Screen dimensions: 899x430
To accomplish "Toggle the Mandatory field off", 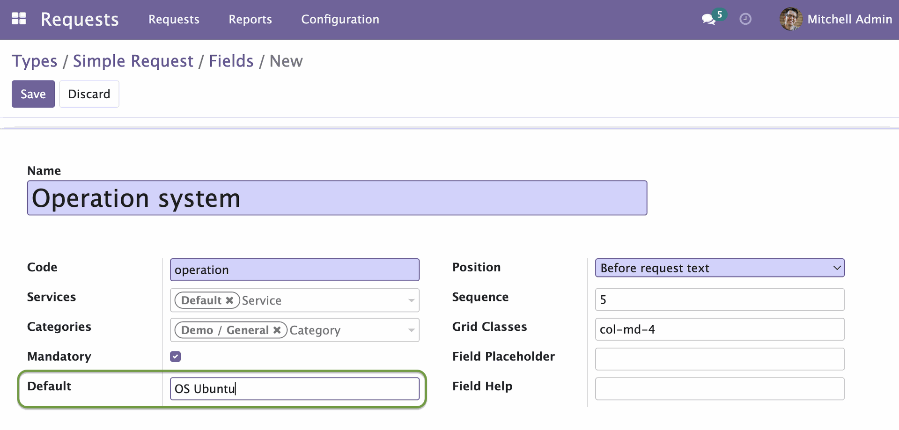I will click(175, 356).
